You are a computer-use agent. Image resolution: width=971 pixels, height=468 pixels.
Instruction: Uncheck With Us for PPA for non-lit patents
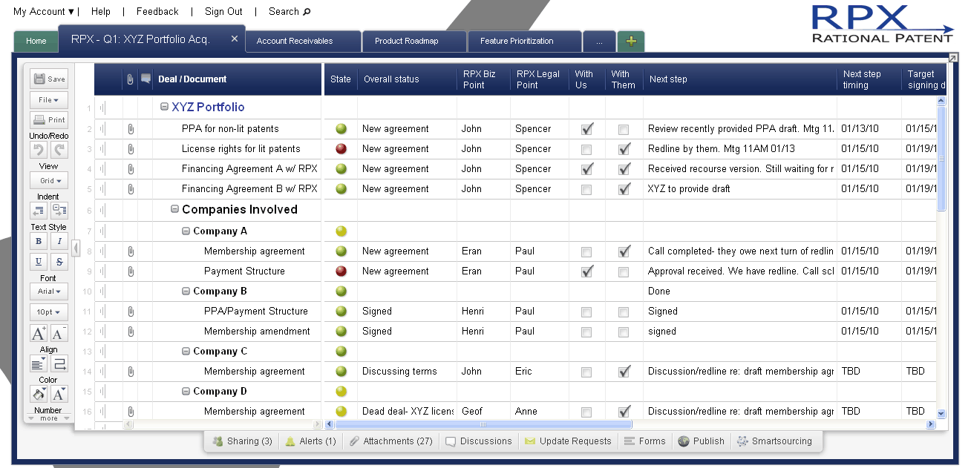click(587, 129)
